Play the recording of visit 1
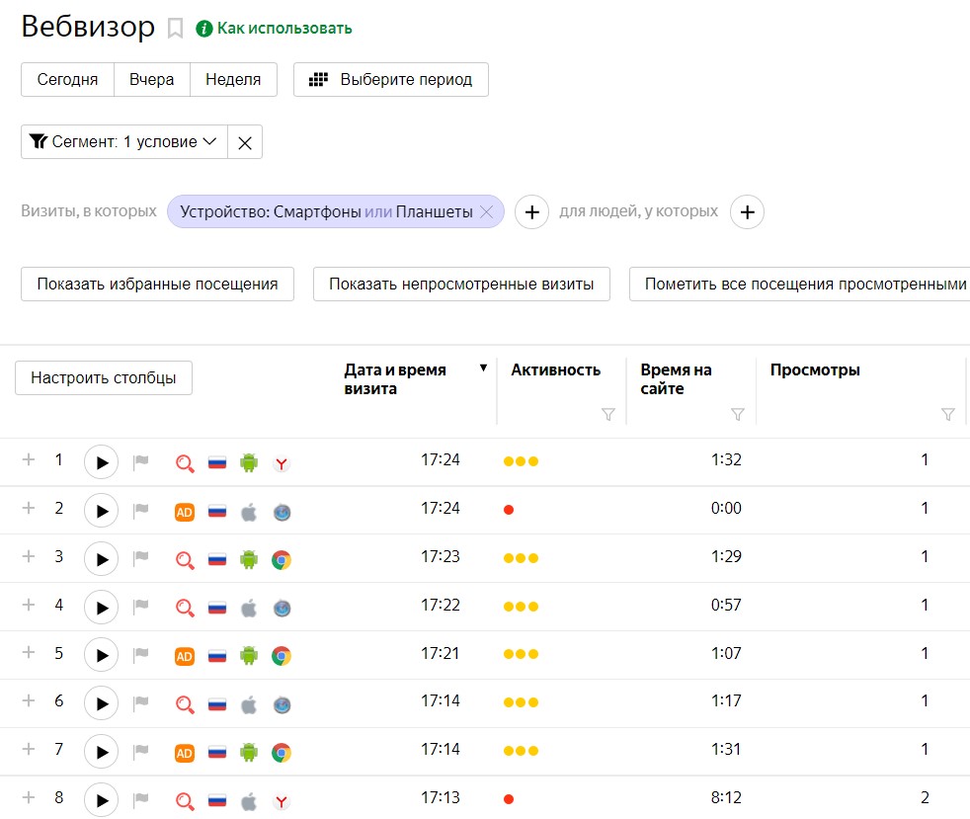 (101, 462)
